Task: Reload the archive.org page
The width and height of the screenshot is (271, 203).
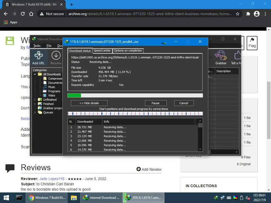Action: point(23,14)
